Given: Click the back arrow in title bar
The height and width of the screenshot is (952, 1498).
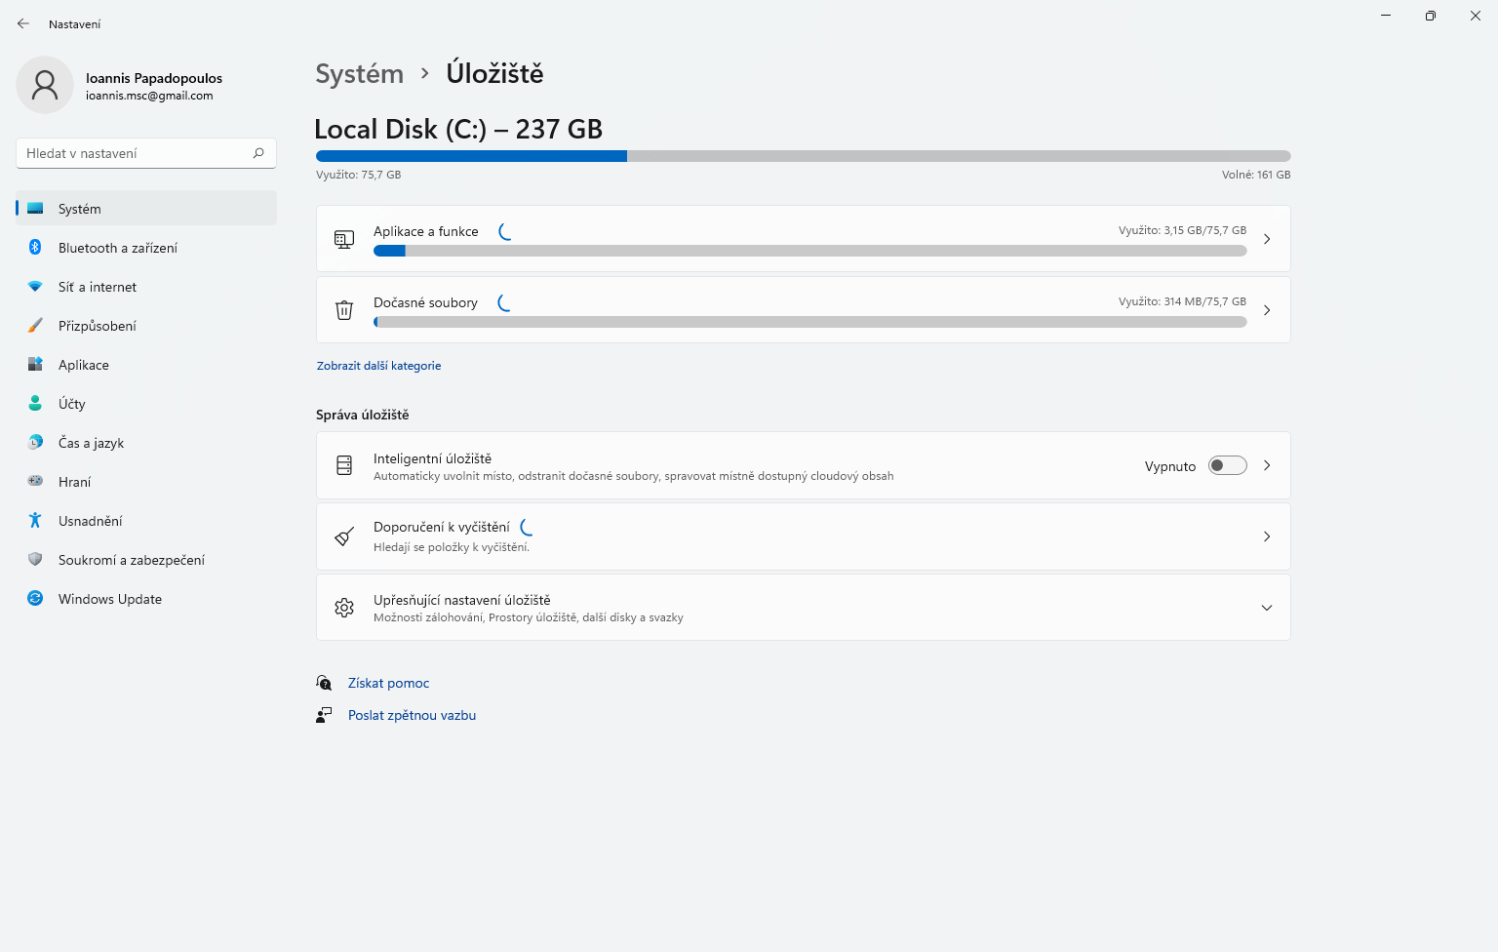Looking at the screenshot, I should [23, 23].
